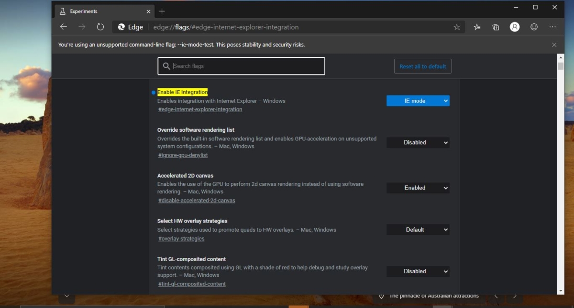Click the back navigation arrow
Viewport: 574px width, 308px height.
tap(64, 27)
